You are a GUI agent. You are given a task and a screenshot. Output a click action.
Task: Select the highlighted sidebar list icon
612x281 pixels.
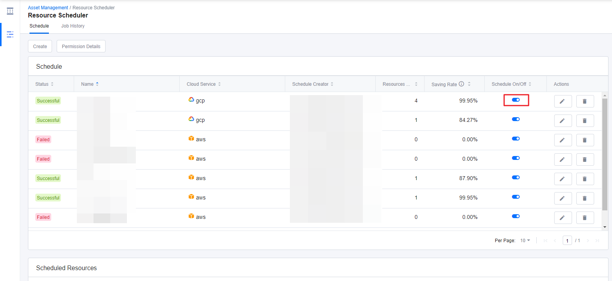point(10,35)
